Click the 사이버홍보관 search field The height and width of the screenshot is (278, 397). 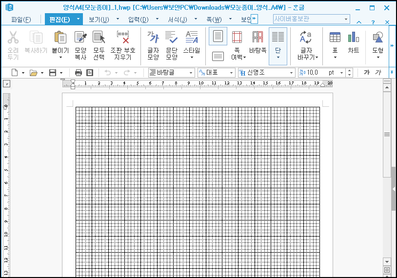pos(312,19)
